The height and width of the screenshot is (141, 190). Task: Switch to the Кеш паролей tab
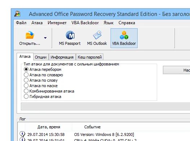pyautogui.click(x=90, y=57)
